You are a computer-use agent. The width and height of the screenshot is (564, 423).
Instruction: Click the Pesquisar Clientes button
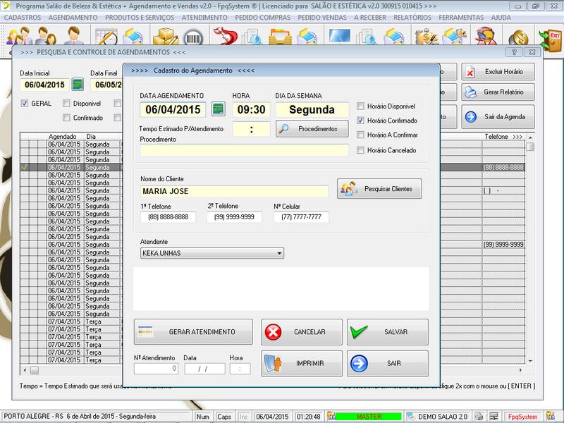pyautogui.click(x=379, y=188)
